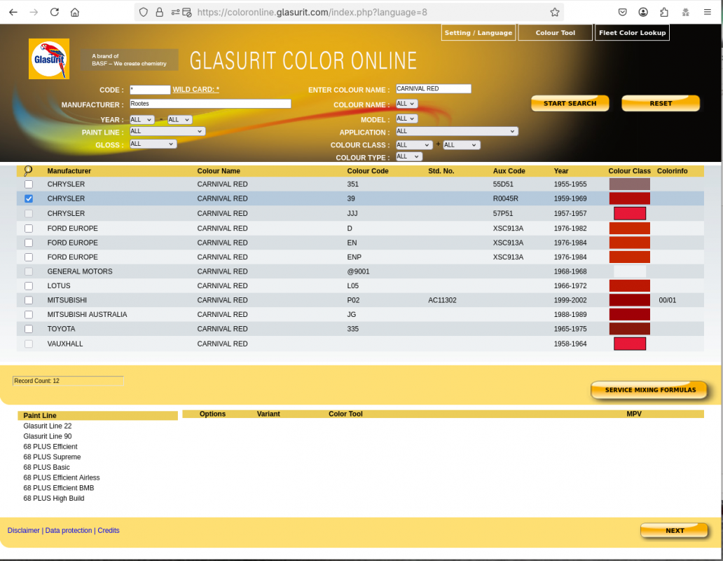723x561 pixels.
Task: Go forward in the browser history
Action: pos(34,13)
